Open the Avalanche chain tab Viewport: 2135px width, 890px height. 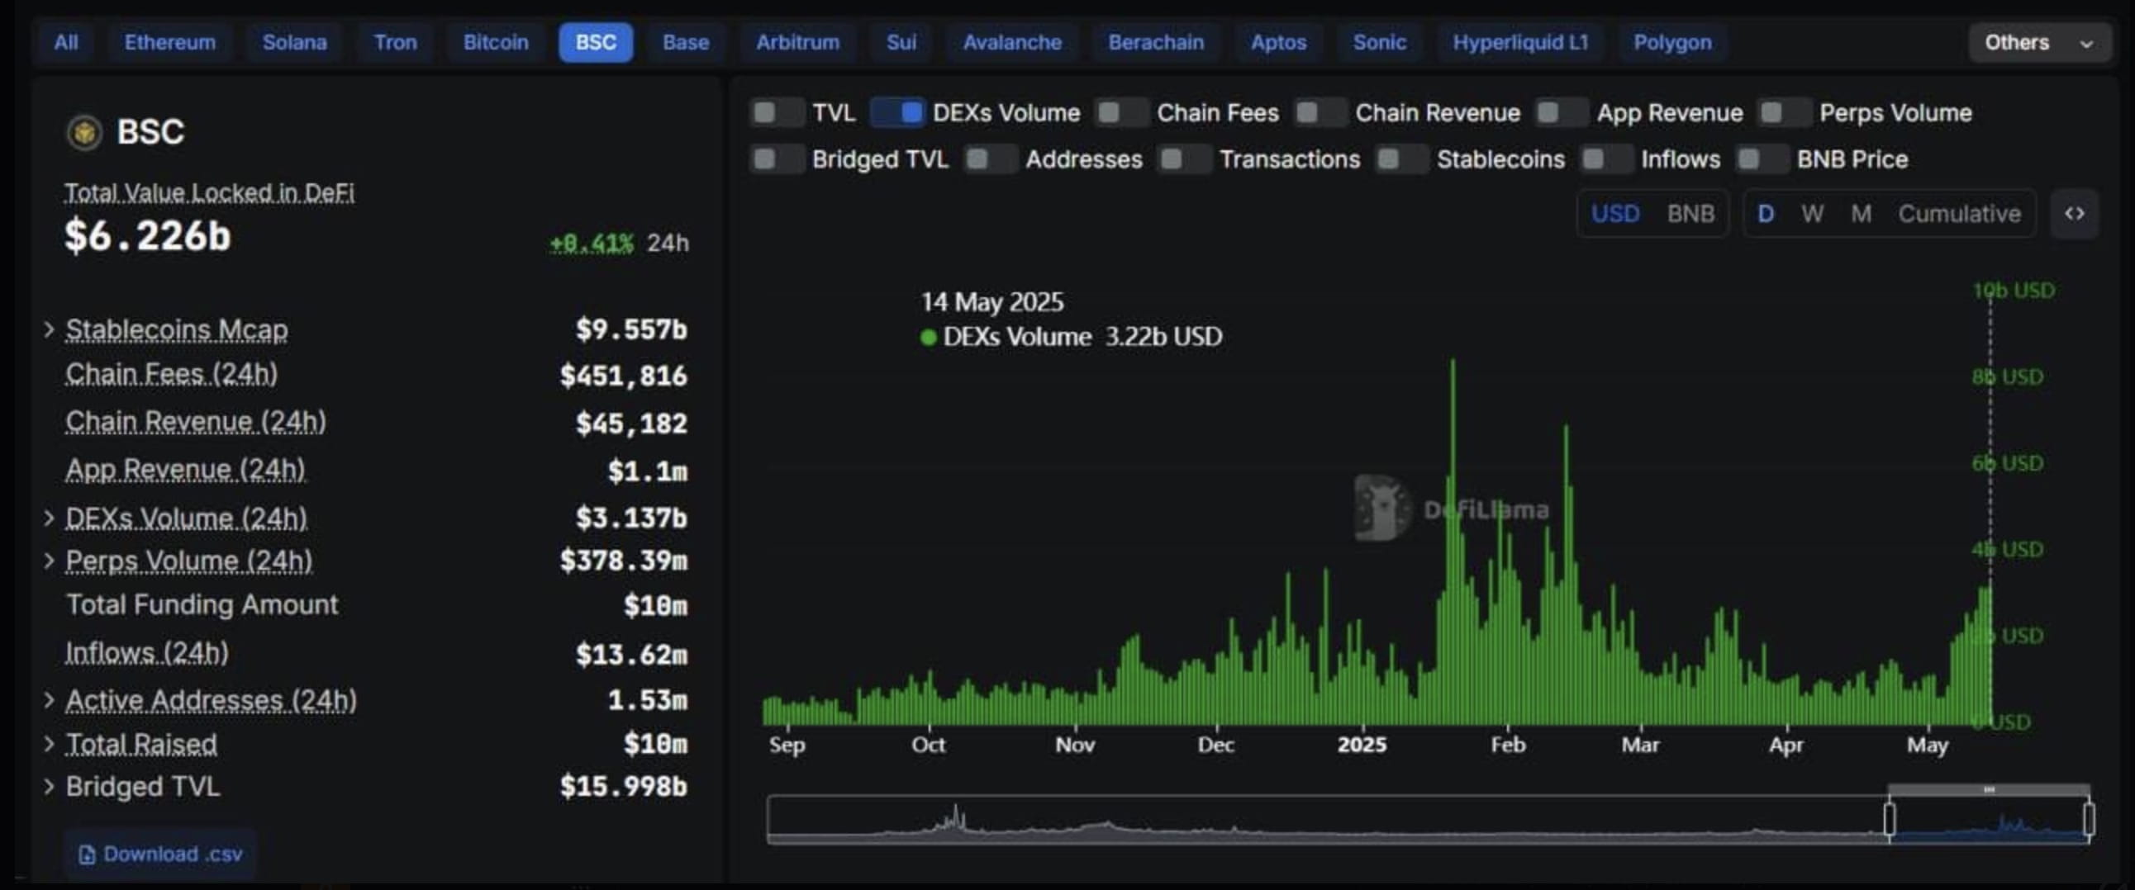tap(1012, 42)
